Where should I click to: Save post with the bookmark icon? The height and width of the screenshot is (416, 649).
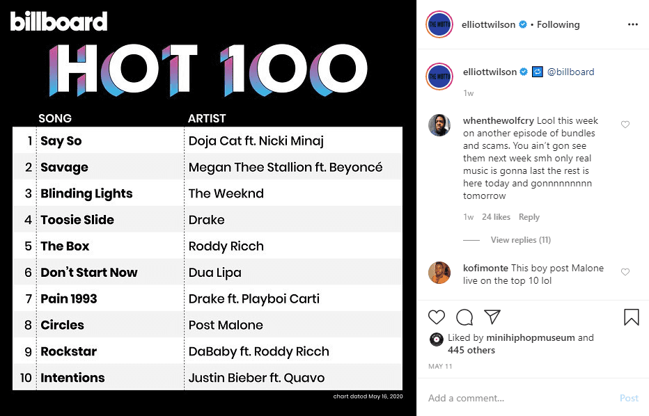pyautogui.click(x=631, y=317)
